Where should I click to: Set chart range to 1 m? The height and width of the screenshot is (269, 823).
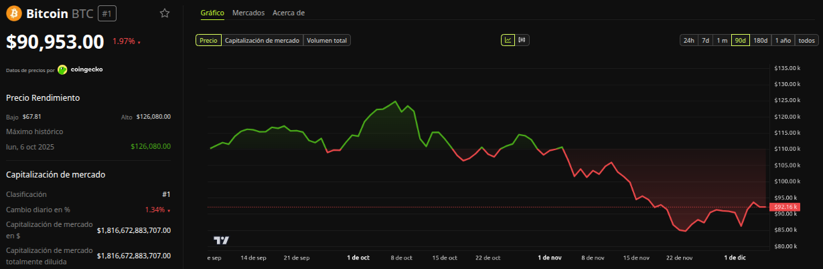722,41
